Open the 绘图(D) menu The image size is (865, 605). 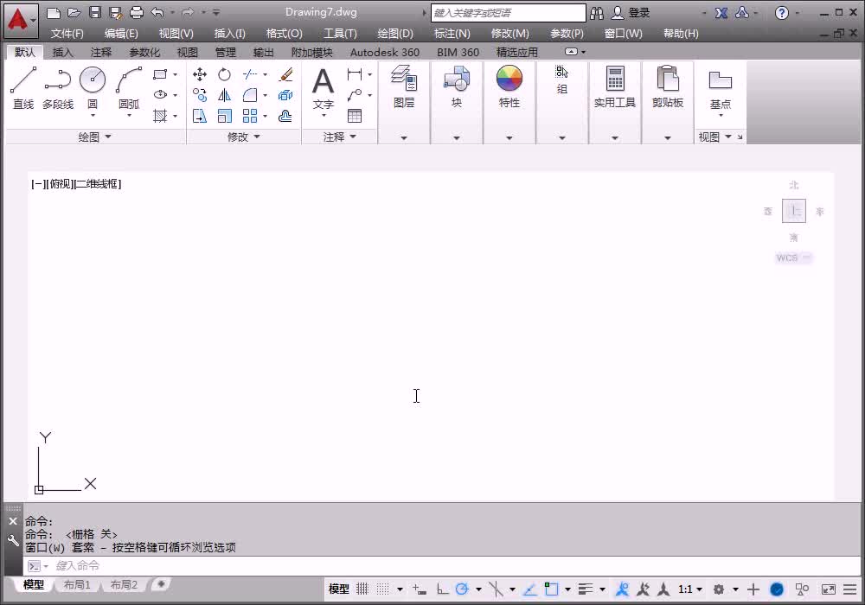[x=395, y=33]
